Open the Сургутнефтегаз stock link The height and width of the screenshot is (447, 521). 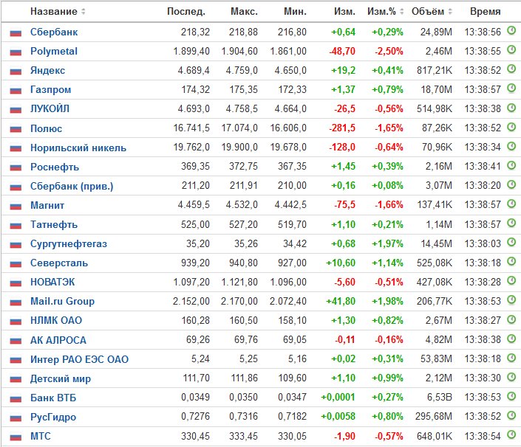point(69,243)
